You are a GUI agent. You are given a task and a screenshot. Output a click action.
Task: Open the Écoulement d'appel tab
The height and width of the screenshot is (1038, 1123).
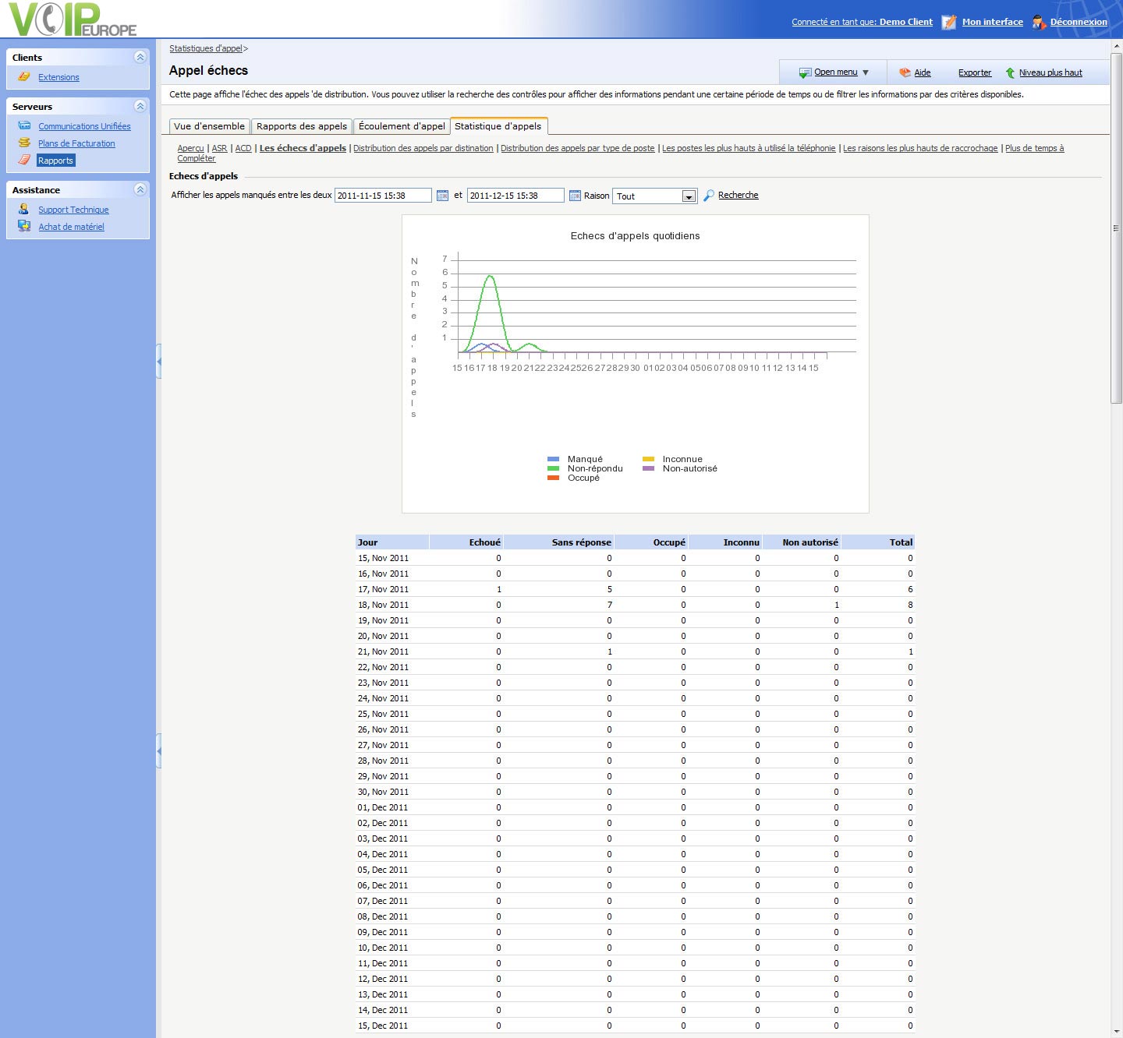click(x=402, y=126)
